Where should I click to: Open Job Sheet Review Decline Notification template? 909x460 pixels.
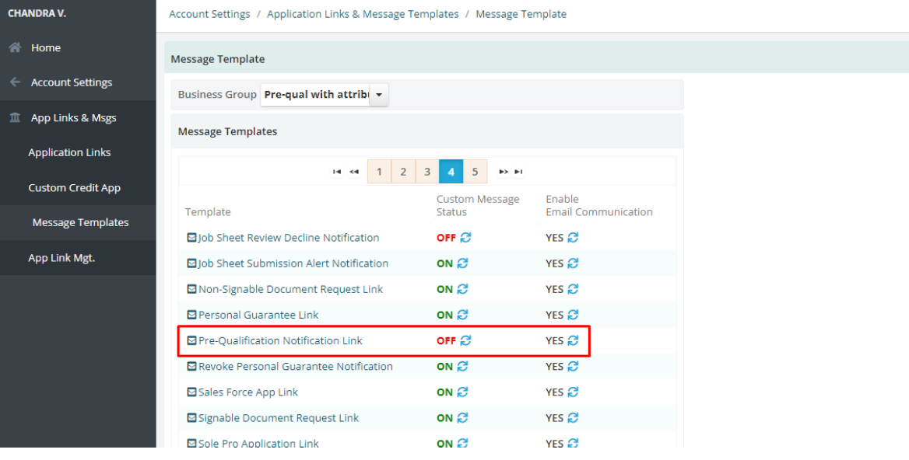click(289, 238)
